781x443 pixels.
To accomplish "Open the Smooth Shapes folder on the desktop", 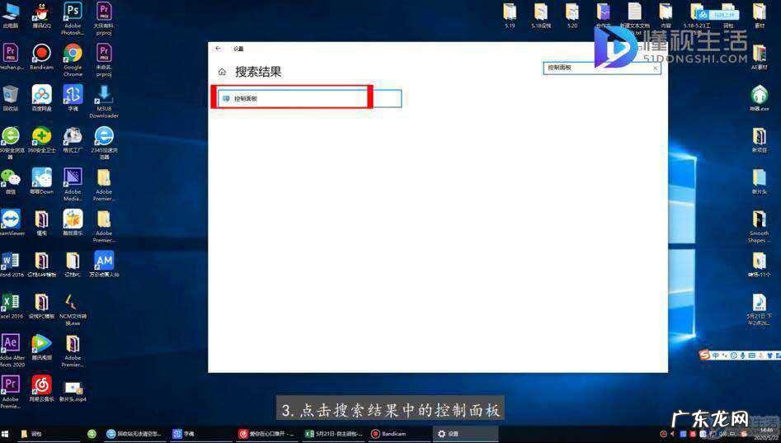I will [759, 226].
